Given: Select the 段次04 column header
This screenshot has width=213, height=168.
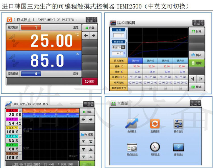Looking at the screenshot, I should click(180, 61).
